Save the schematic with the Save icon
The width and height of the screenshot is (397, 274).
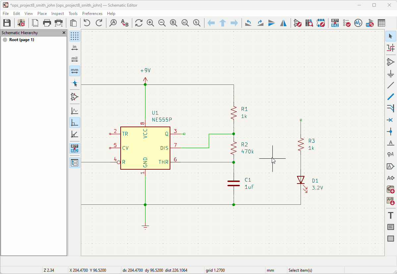click(x=7, y=23)
